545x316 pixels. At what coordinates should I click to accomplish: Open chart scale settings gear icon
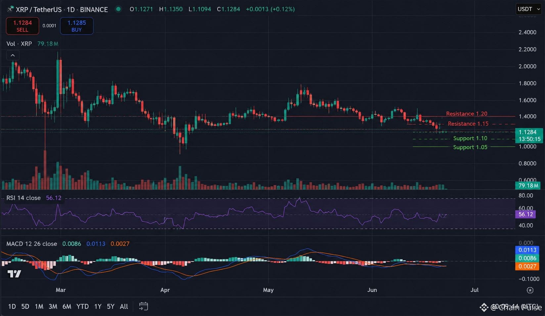[530, 290]
